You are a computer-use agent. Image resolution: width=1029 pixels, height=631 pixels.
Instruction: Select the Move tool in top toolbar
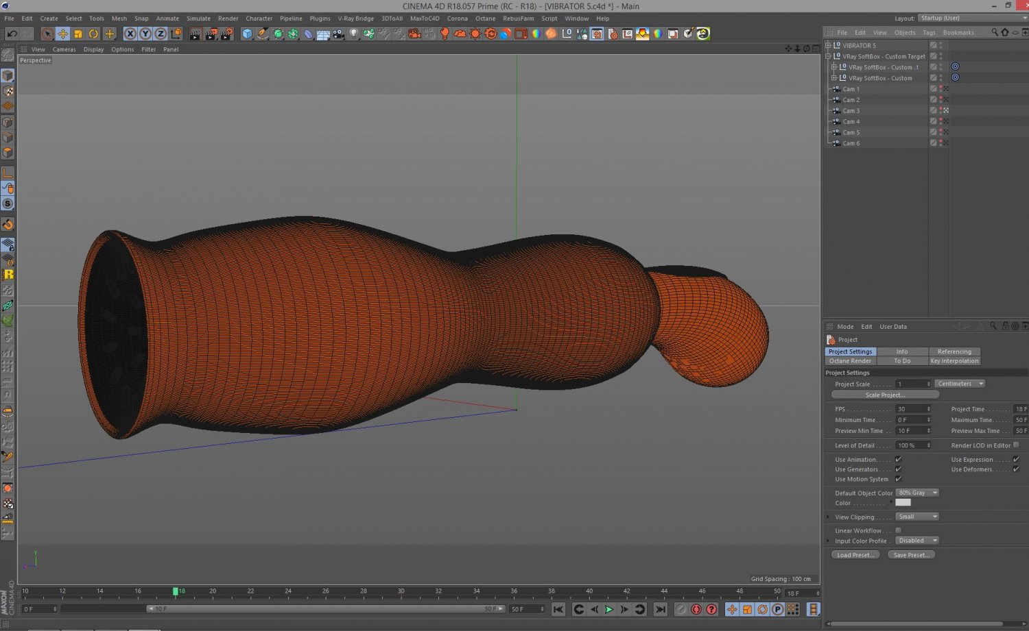point(62,34)
